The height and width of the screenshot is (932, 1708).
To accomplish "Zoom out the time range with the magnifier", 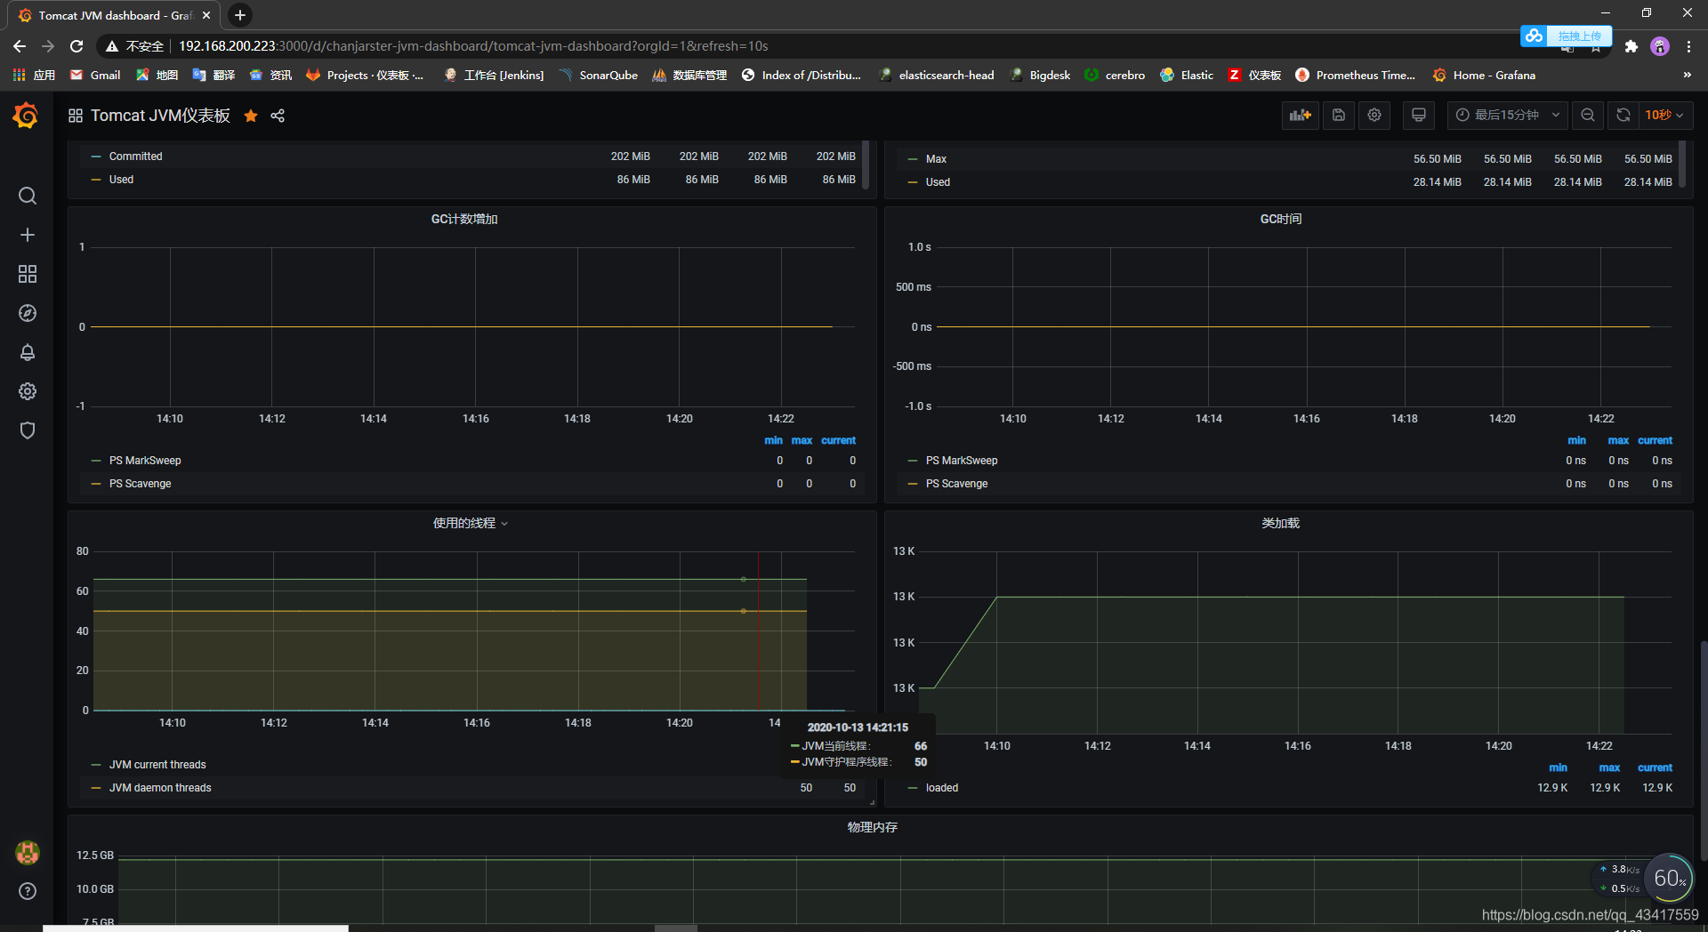I will (x=1588, y=115).
